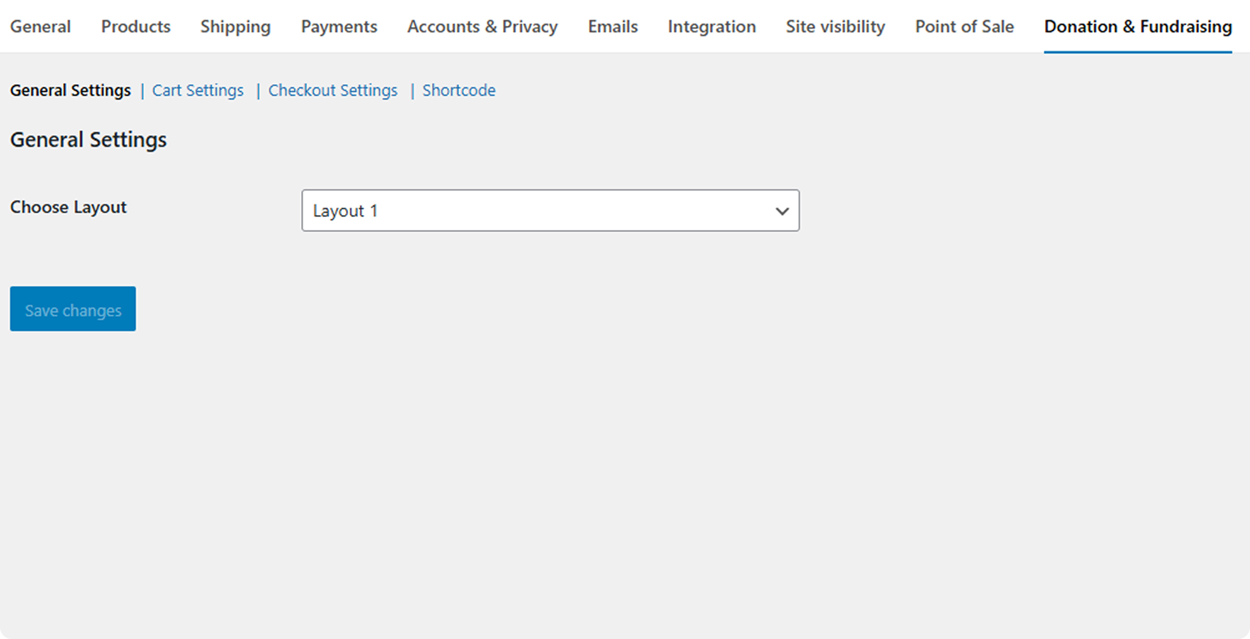The height and width of the screenshot is (639, 1250).
Task: Select the Donation & Fundraising tab
Action: pyautogui.click(x=1138, y=26)
